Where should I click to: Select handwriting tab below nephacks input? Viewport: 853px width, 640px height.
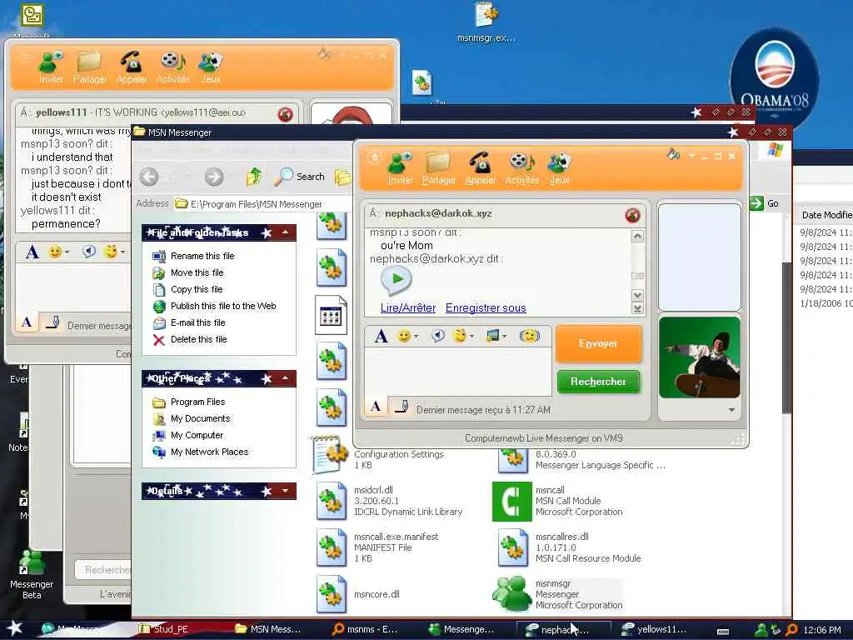(x=402, y=407)
